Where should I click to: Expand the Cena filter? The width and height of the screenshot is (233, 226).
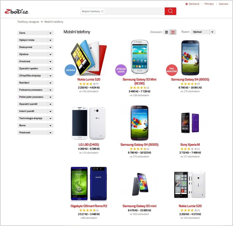click(x=35, y=33)
